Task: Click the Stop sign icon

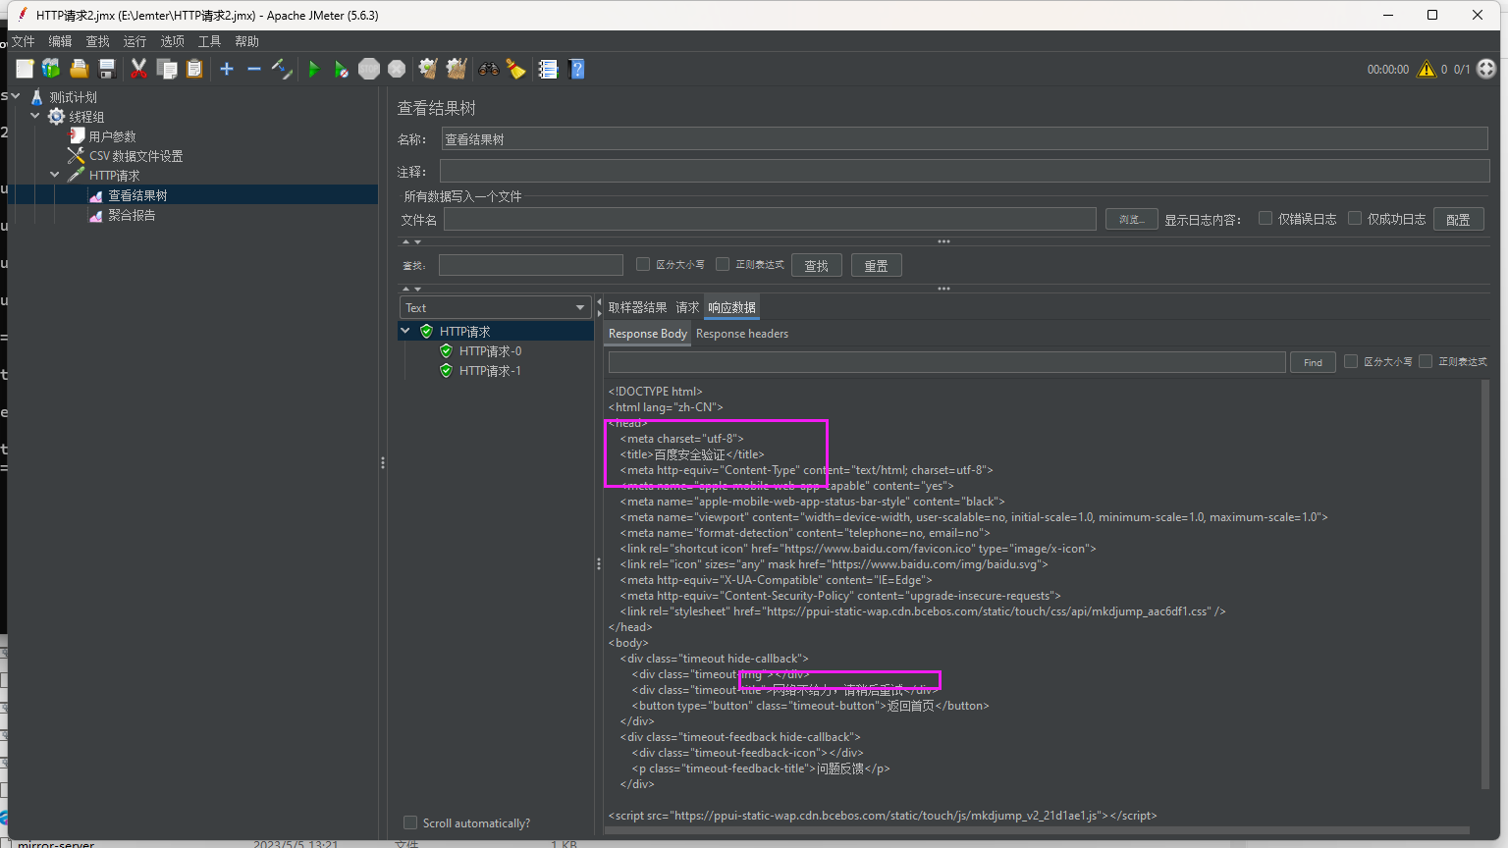Action: 369,69
